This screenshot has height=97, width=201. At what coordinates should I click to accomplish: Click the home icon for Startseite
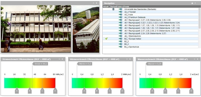(x=113, y=9)
